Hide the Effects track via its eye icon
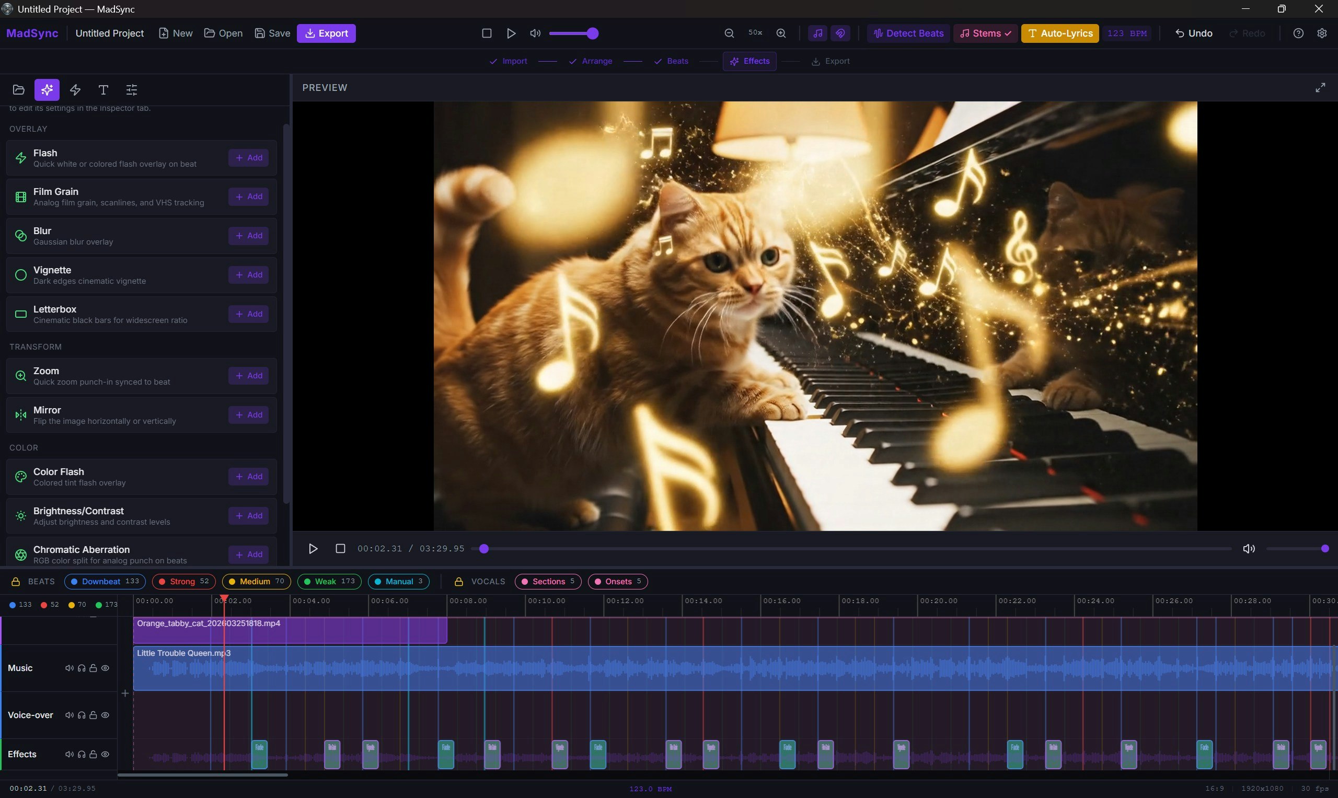This screenshot has height=798, width=1338. 106,754
